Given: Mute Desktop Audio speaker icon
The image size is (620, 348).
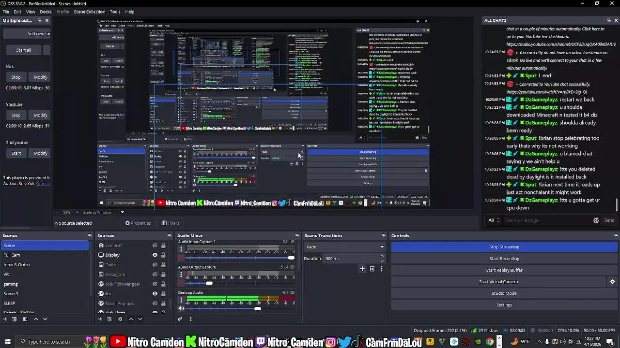Looking at the screenshot, I should [x=181, y=308].
